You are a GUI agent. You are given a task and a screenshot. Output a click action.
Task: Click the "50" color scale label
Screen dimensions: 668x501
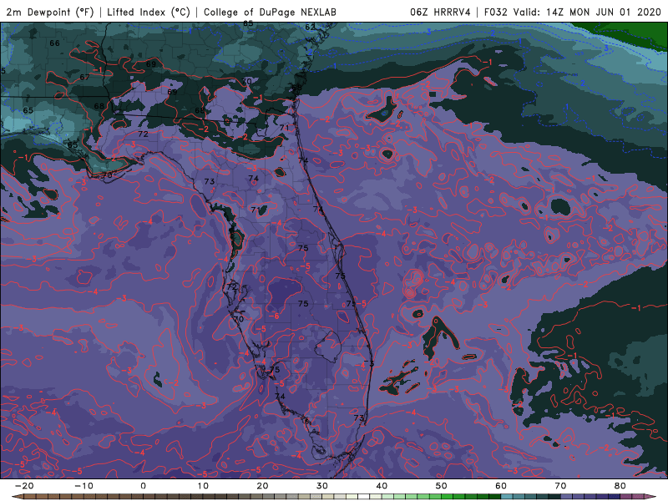click(442, 486)
